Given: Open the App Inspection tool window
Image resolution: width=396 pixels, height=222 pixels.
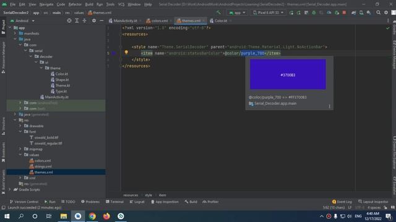Looking at the screenshot, I should (x=165, y=202).
